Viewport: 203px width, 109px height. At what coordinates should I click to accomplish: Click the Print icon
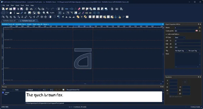point(27,9)
